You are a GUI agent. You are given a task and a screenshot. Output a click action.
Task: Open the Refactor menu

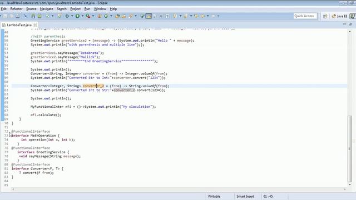click(16, 9)
